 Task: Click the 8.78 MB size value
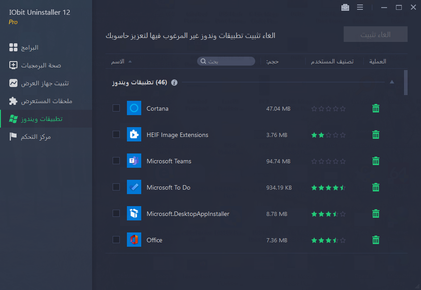coord(277,214)
